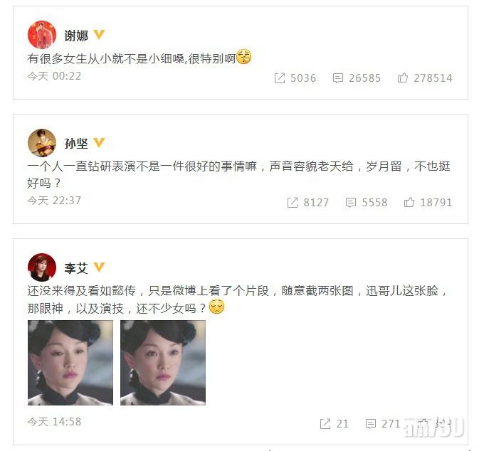Open comments icon on 谢娜's post
479x451 pixels.
point(337,78)
